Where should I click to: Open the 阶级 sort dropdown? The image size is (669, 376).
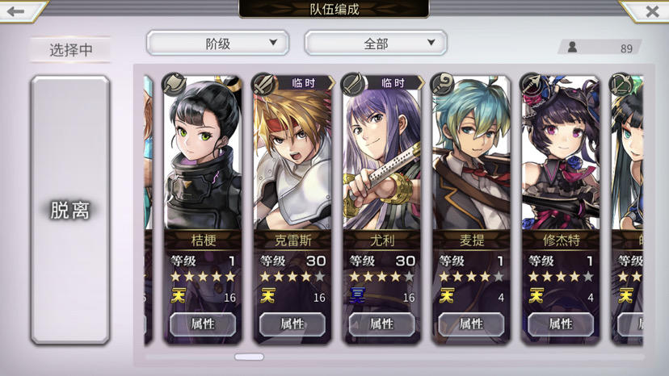[x=217, y=43]
